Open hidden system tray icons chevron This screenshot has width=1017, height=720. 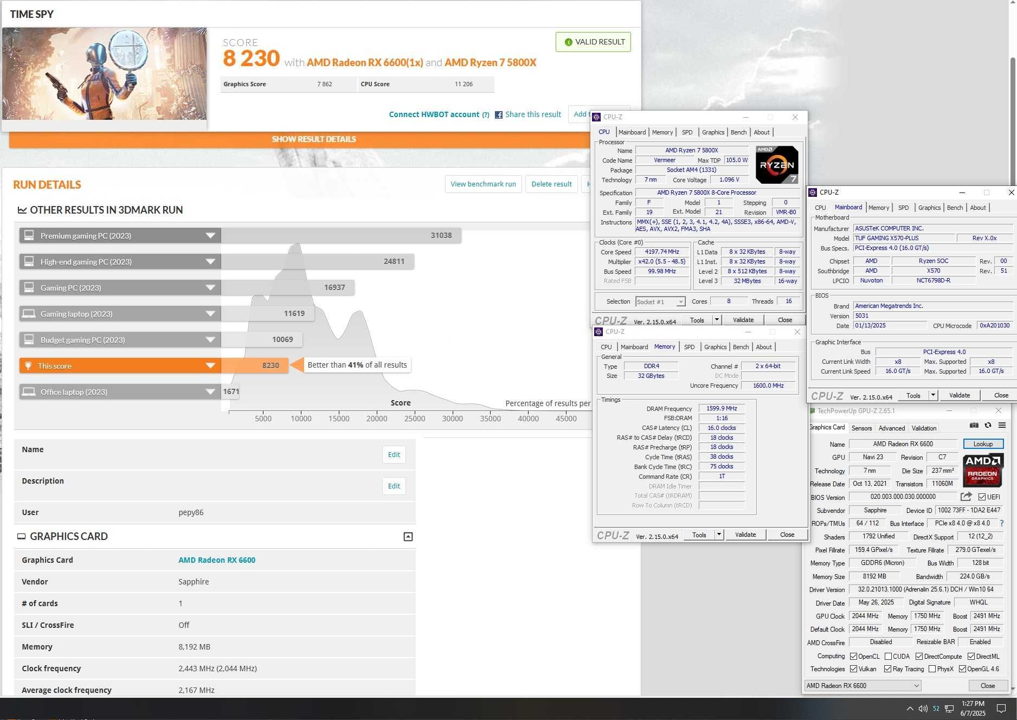click(910, 709)
